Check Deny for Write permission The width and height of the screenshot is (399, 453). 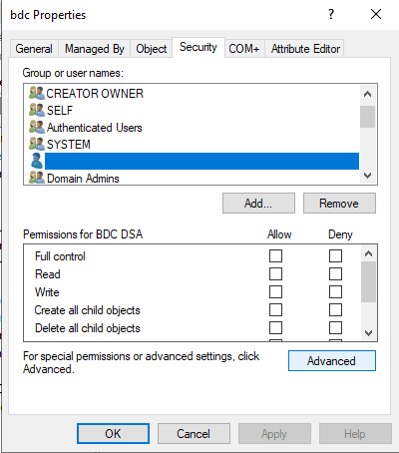335,292
